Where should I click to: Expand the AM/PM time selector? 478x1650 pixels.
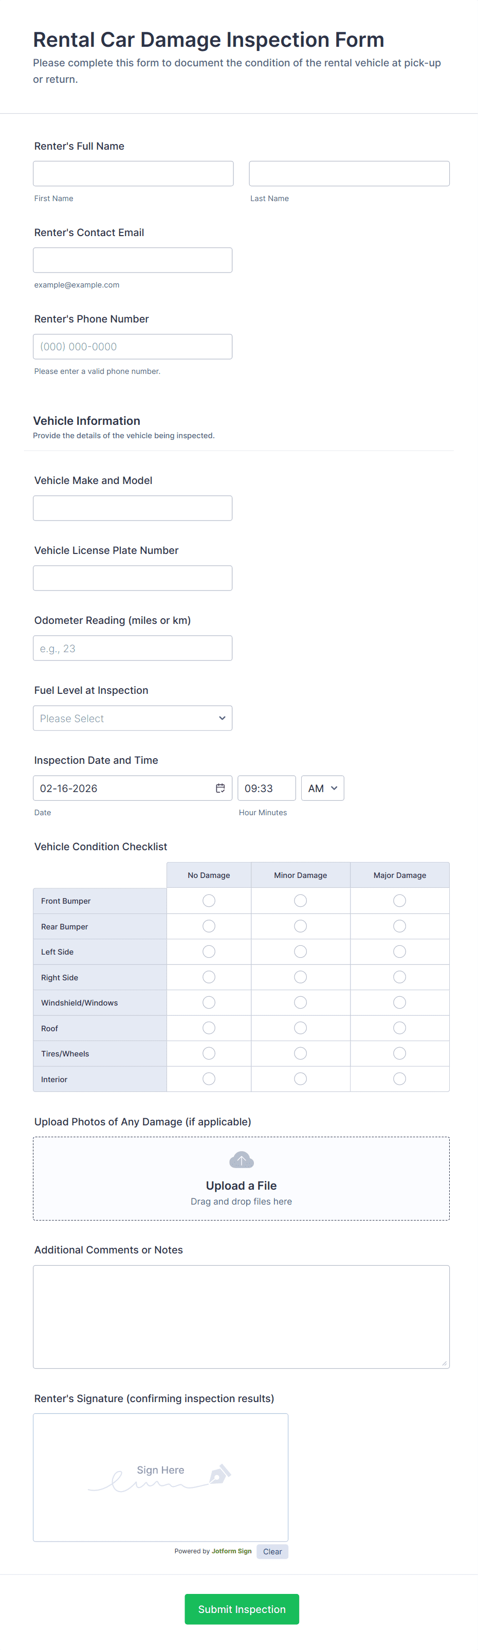click(x=322, y=788)
